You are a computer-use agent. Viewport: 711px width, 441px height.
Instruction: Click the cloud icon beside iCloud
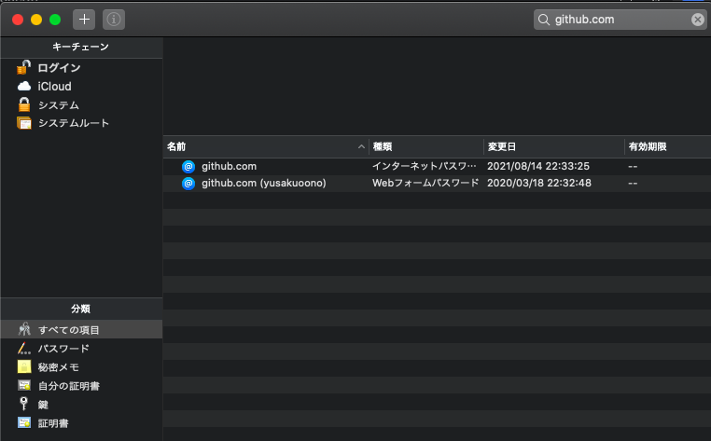[x=24, y=86]
